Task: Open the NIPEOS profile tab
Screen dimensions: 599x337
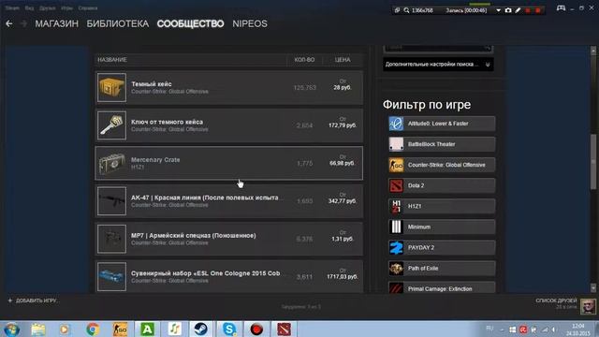Action: pos(250,23)
